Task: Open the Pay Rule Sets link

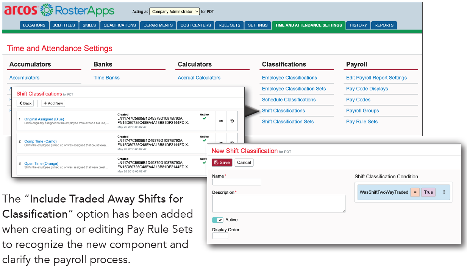Action: (x=362, y=122)
